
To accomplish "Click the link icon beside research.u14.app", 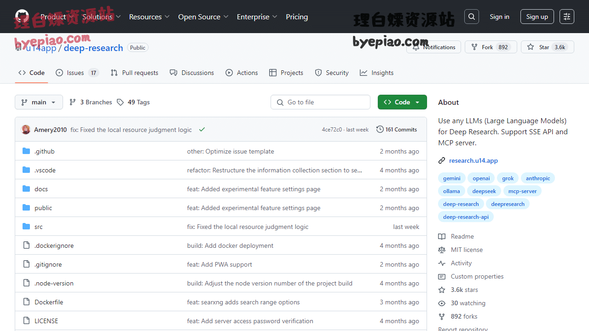I will 442,160.
